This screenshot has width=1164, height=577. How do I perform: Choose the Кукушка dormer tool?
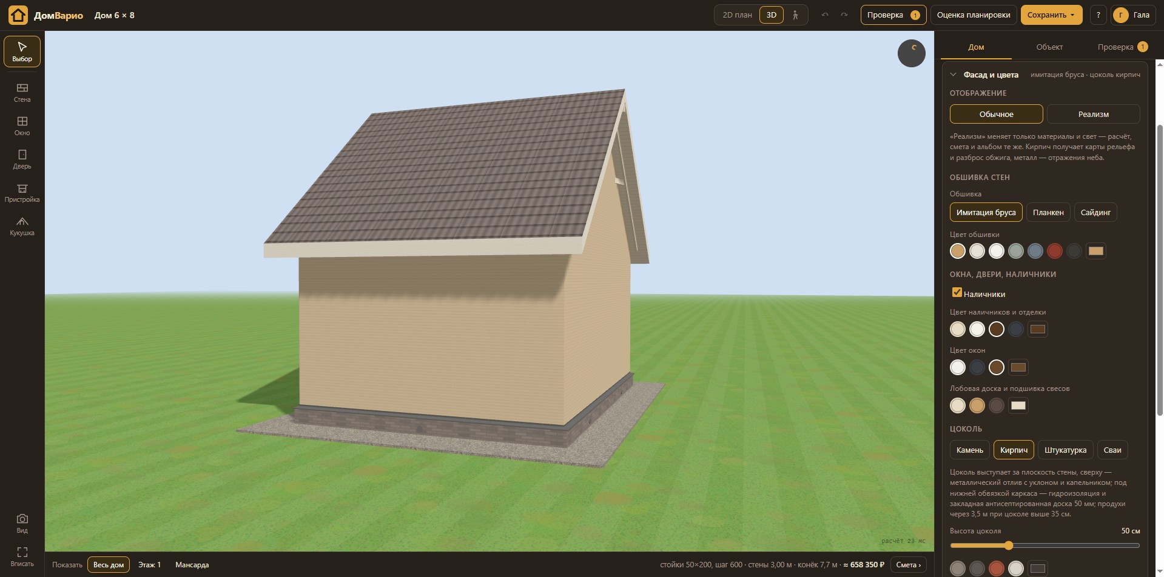click(22, 226)
